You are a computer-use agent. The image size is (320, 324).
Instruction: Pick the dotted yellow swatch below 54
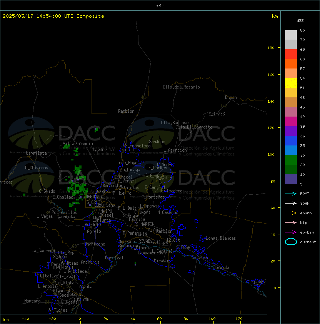291,83
